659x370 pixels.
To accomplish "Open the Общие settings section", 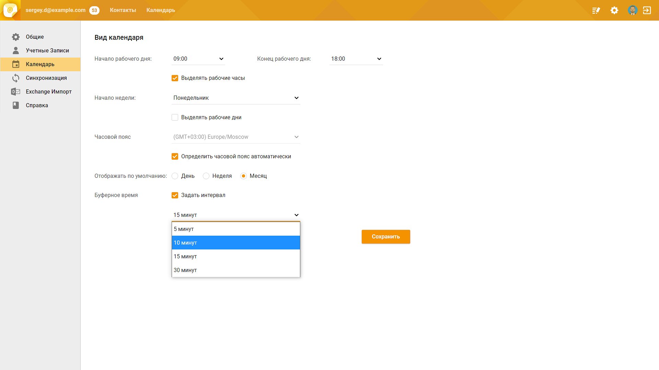I will [x=40, y=37].
